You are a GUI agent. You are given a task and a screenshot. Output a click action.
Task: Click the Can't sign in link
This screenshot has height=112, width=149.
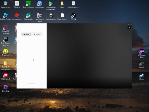pyautogui.click(x=32, y=84)
